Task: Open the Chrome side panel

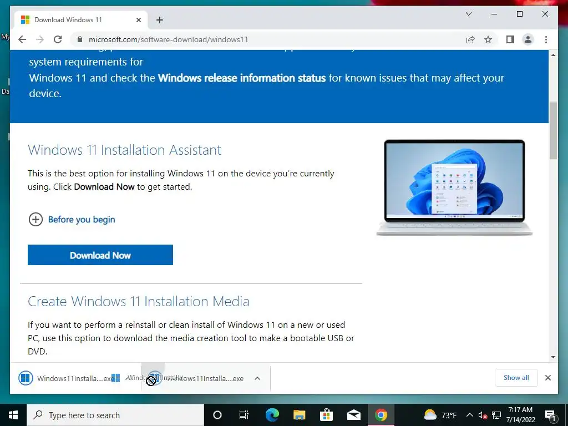Action: click(510, 39)
